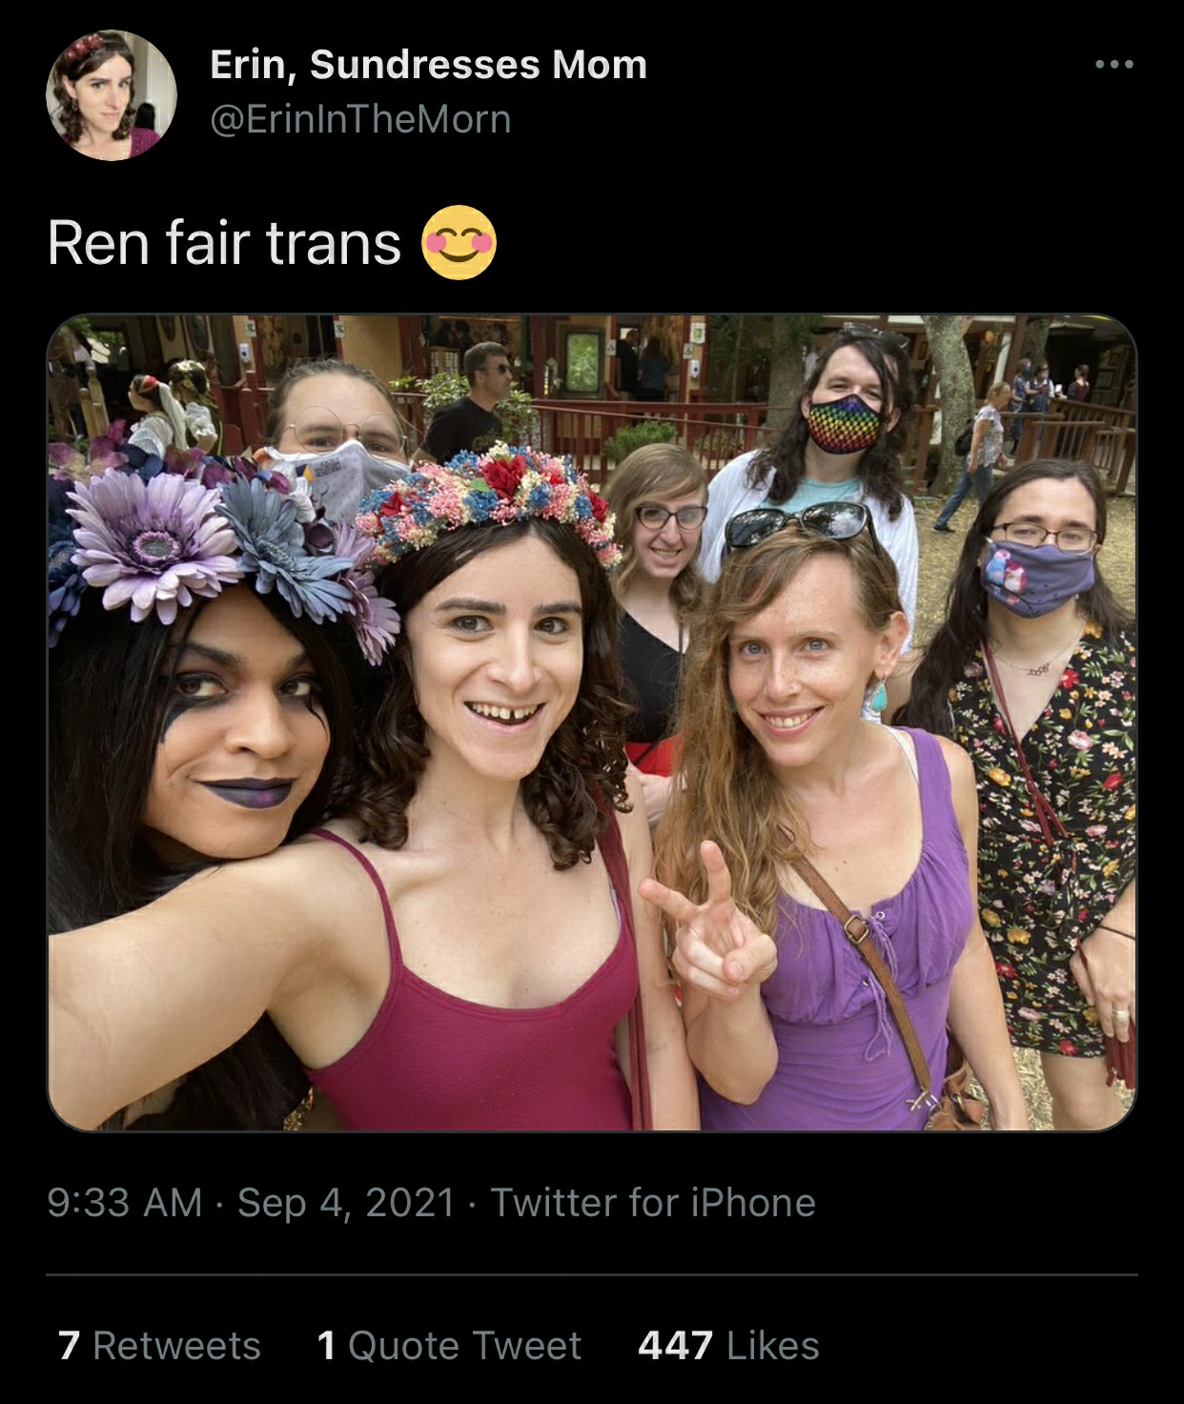Screen dimensions: 1184x1404
Task: Click the sunglasses resting on head in photo
Action: (x=799, y=524)
